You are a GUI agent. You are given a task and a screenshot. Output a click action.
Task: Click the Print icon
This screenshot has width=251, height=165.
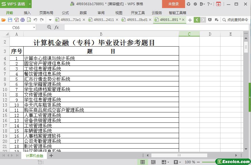coord(23,20)
